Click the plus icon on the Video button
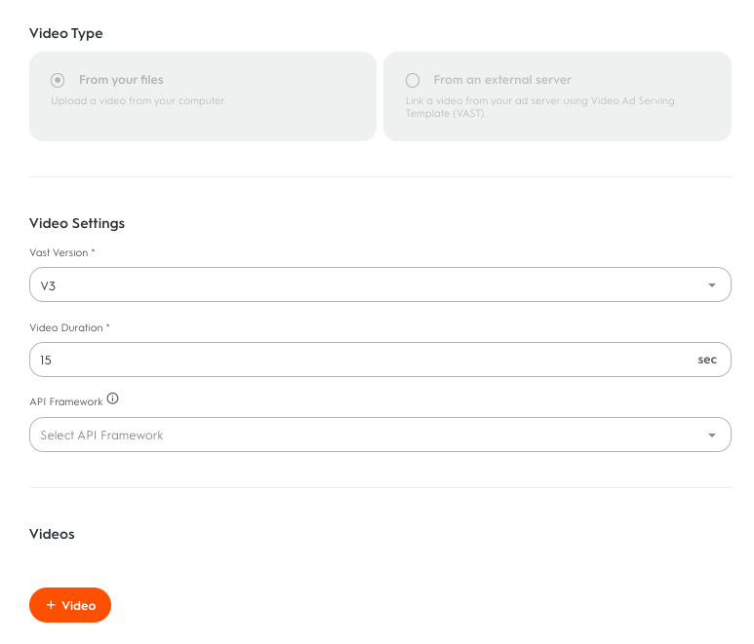The image size is (754, 644). [51, 605]
